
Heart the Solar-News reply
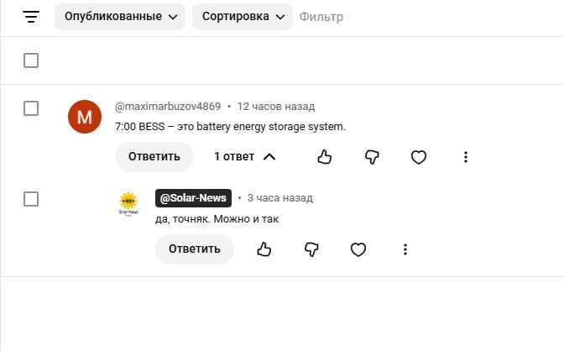358,249
